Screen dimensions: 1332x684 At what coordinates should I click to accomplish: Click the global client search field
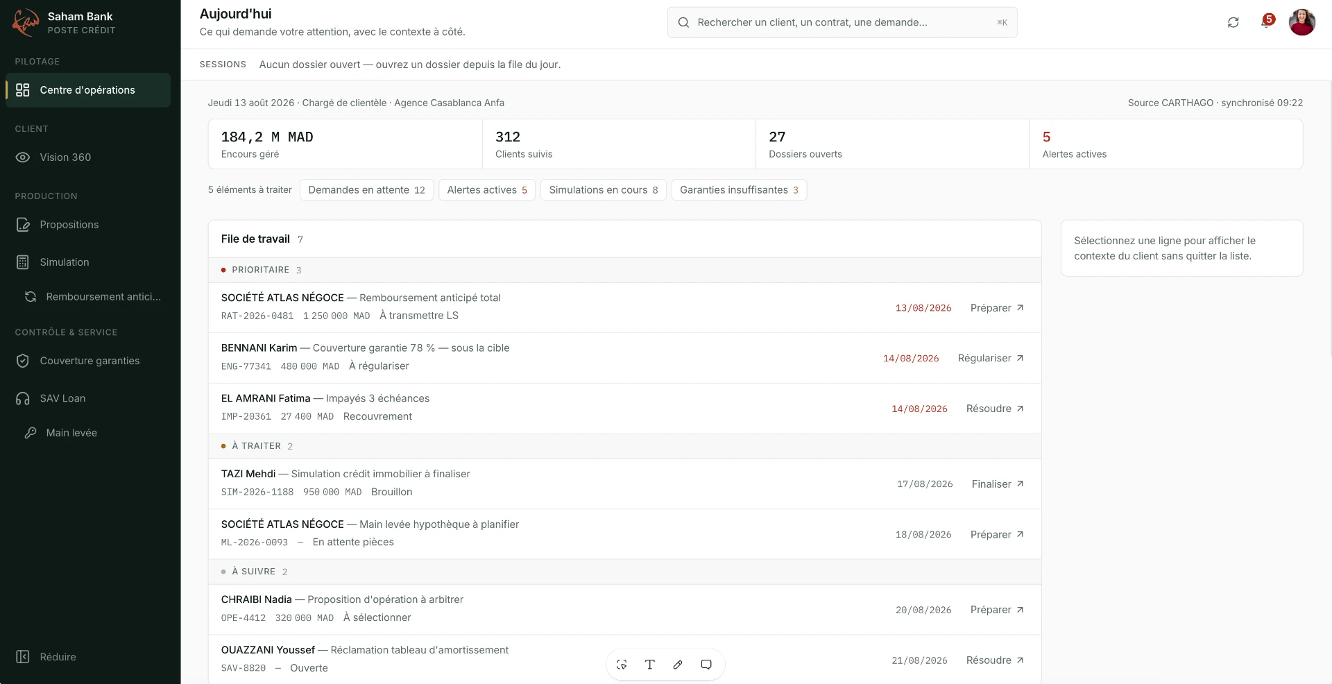pyautogui.click(x=842, y=22)
